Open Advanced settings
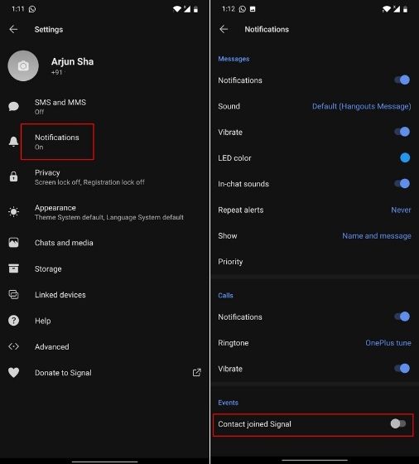Image resolution: width=419 pixels, height=464 pixels. tap(104, 346)
